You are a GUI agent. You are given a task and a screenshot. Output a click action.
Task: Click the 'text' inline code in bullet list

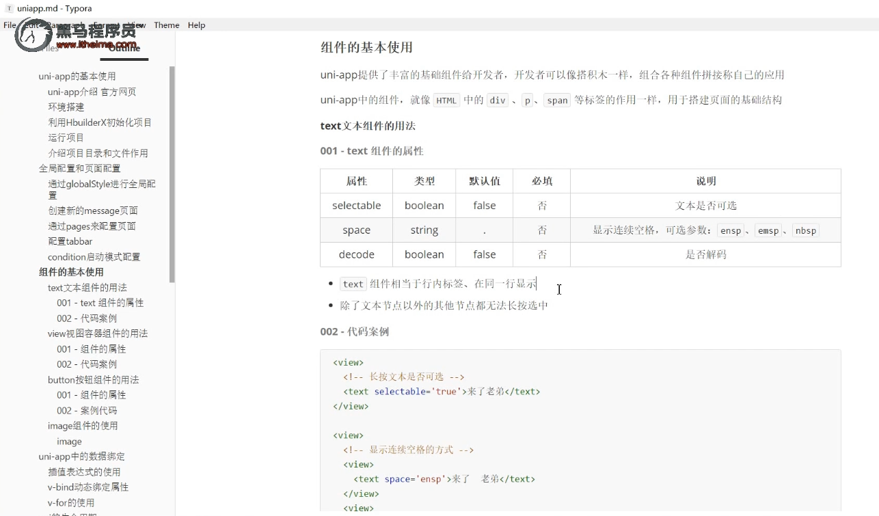point(353,284)
